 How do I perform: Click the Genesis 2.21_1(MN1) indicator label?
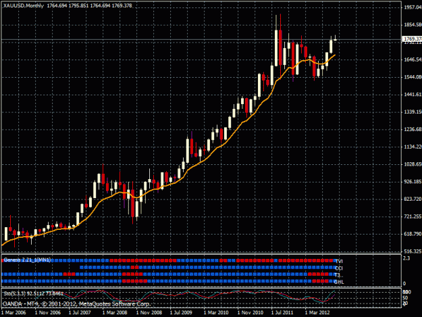27,260
